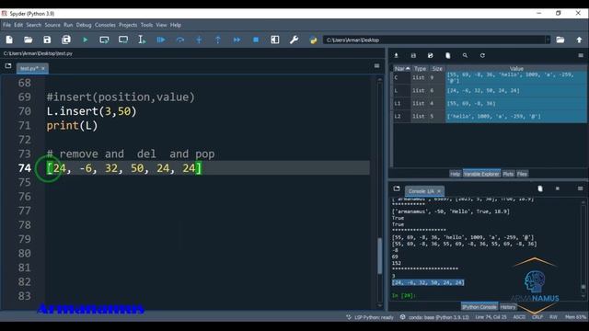Stop debugging with the square button

pos(256,40)
